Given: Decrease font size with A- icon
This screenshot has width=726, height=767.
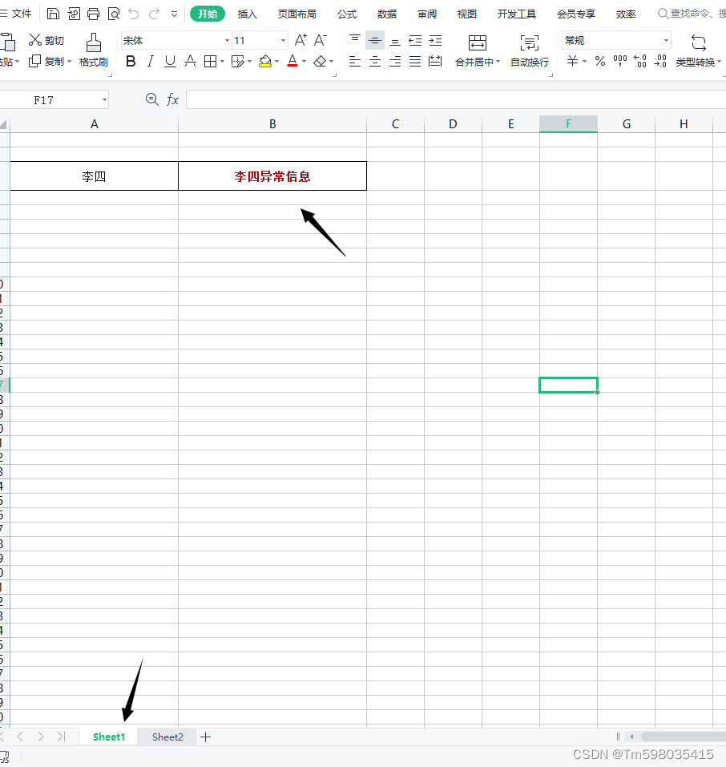Looking at the screenshot, I should click(321, 40).
